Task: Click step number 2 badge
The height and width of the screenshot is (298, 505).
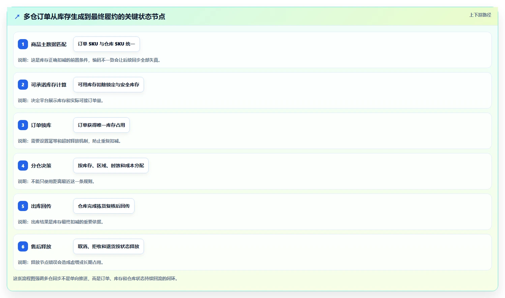Action: pyautogui.click(x=23, y=85)
